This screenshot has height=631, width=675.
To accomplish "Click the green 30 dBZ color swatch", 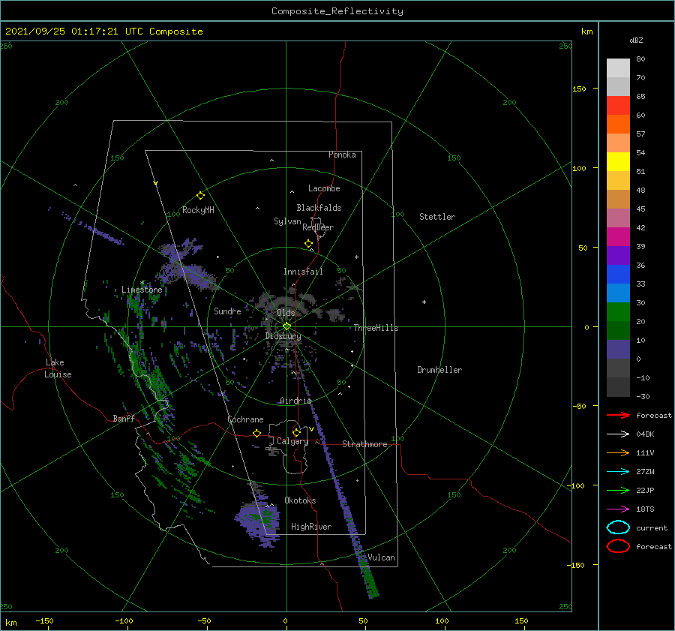I will click(618, 312).
